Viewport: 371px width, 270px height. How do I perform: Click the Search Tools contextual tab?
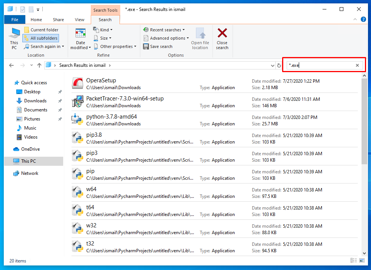[x=106, y=10]
